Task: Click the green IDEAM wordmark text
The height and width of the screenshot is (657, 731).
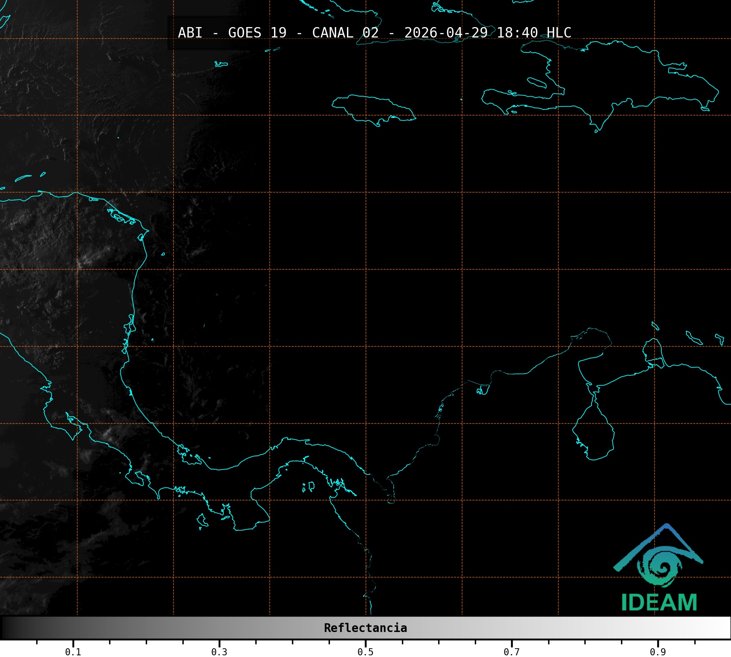Action: point(659,602)
